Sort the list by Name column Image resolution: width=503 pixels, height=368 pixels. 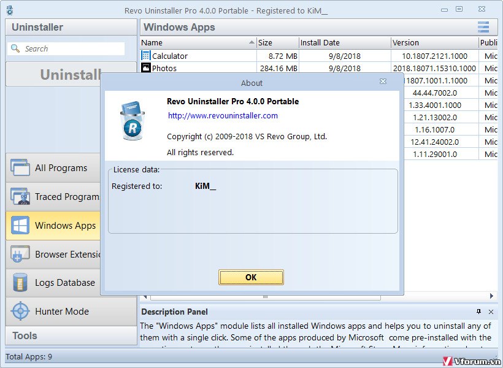tap(198, 42)
